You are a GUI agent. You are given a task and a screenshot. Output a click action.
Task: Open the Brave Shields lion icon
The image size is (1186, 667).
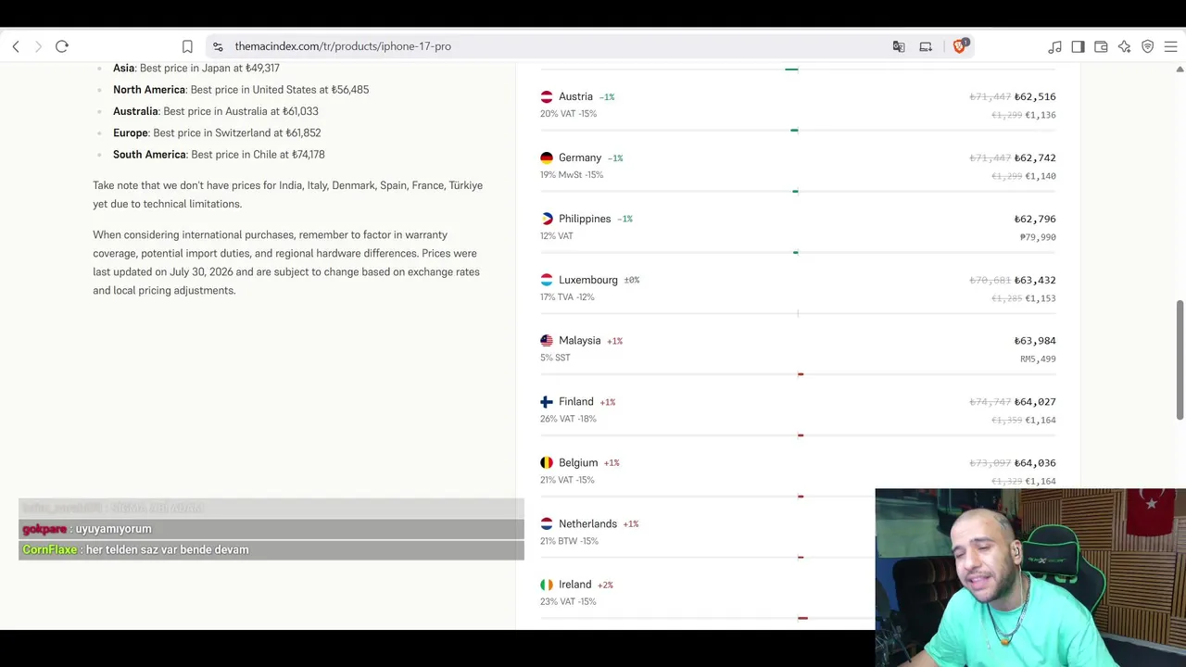960,45
